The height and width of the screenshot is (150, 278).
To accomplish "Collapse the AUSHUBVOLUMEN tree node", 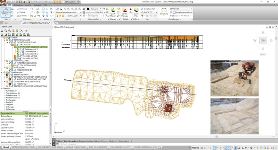I will click(x=5, y=61).
